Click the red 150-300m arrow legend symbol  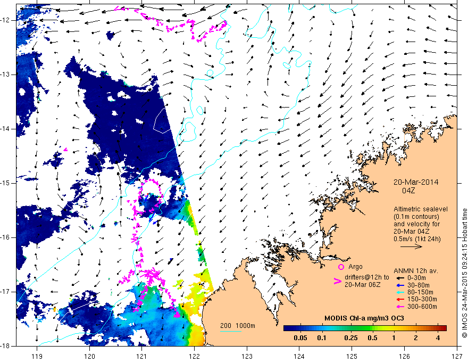[399, 299]
